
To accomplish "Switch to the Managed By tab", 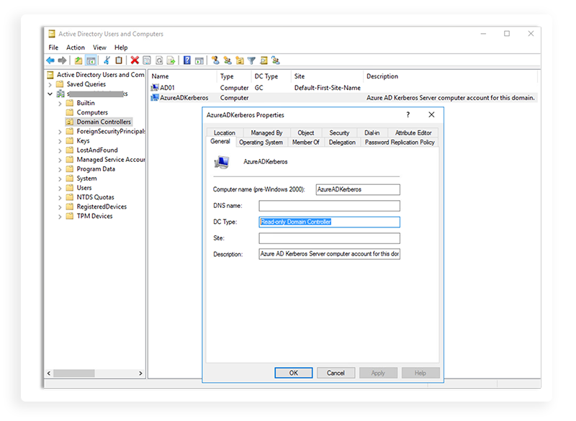I will [x=266, y=132].
